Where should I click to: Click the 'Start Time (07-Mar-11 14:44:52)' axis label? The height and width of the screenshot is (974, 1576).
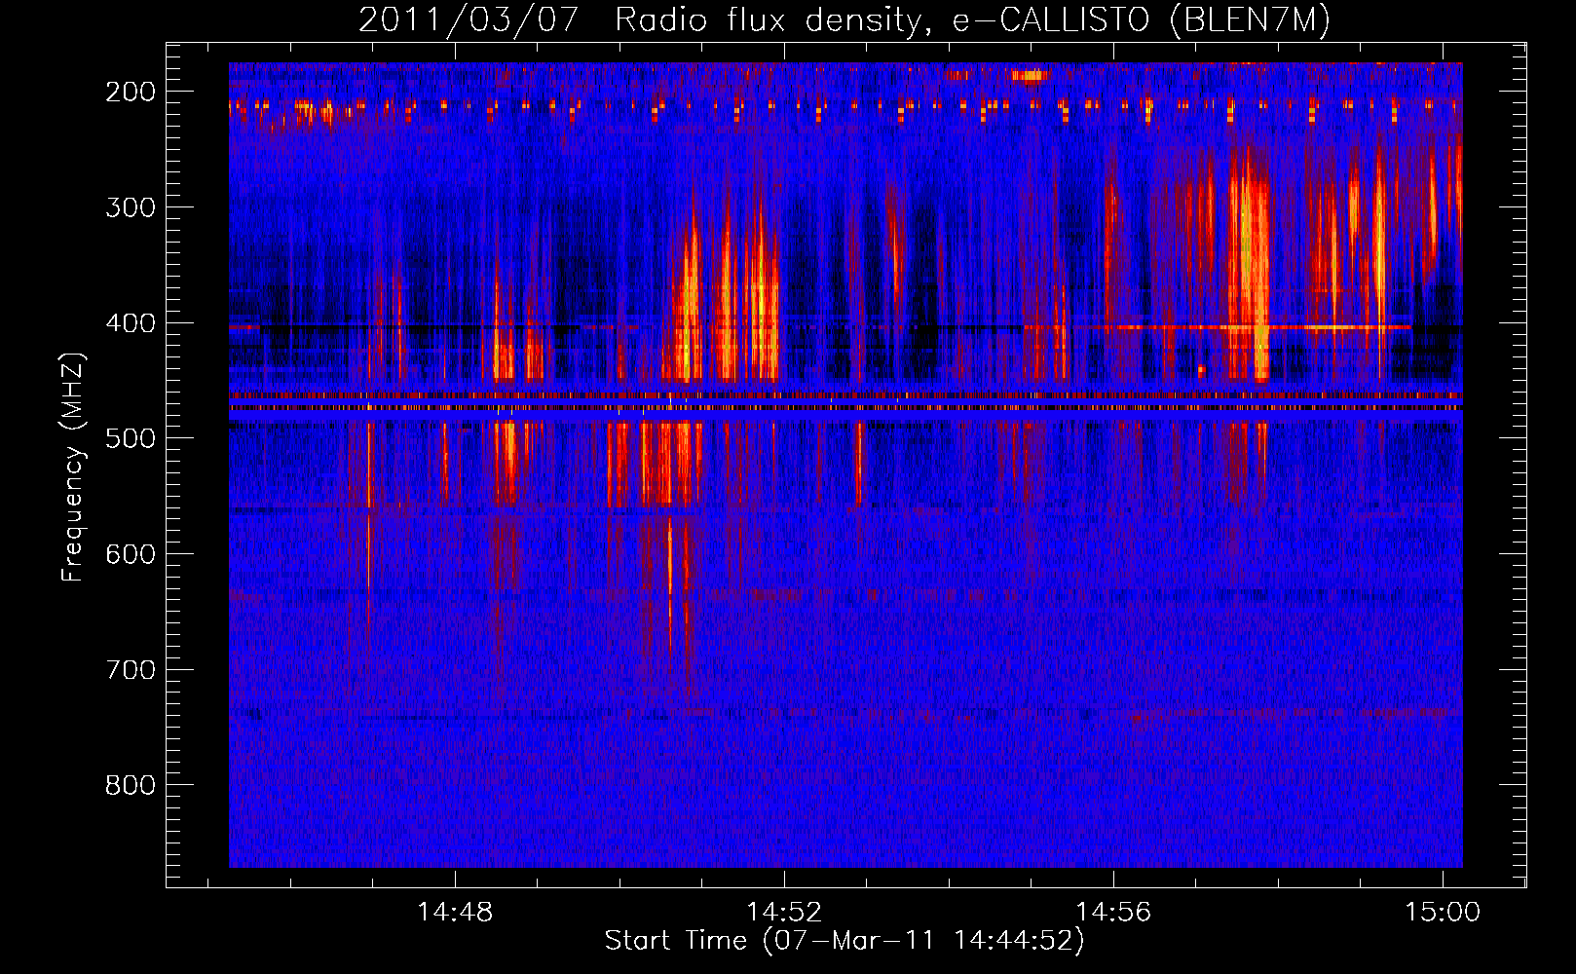tap(844, 941)
